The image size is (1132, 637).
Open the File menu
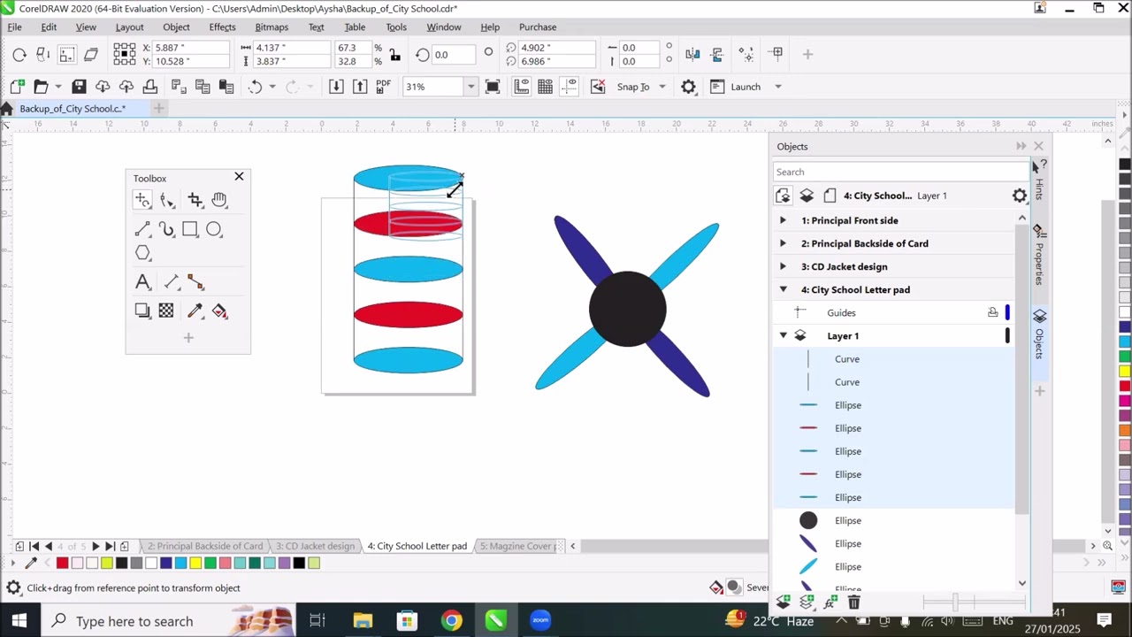coord(15,27)
